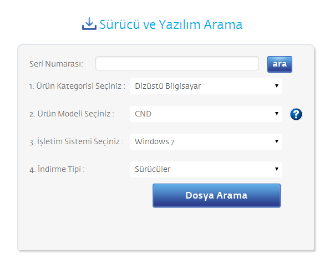Click the arrow on the CND model dropdown

pos(276,114)
